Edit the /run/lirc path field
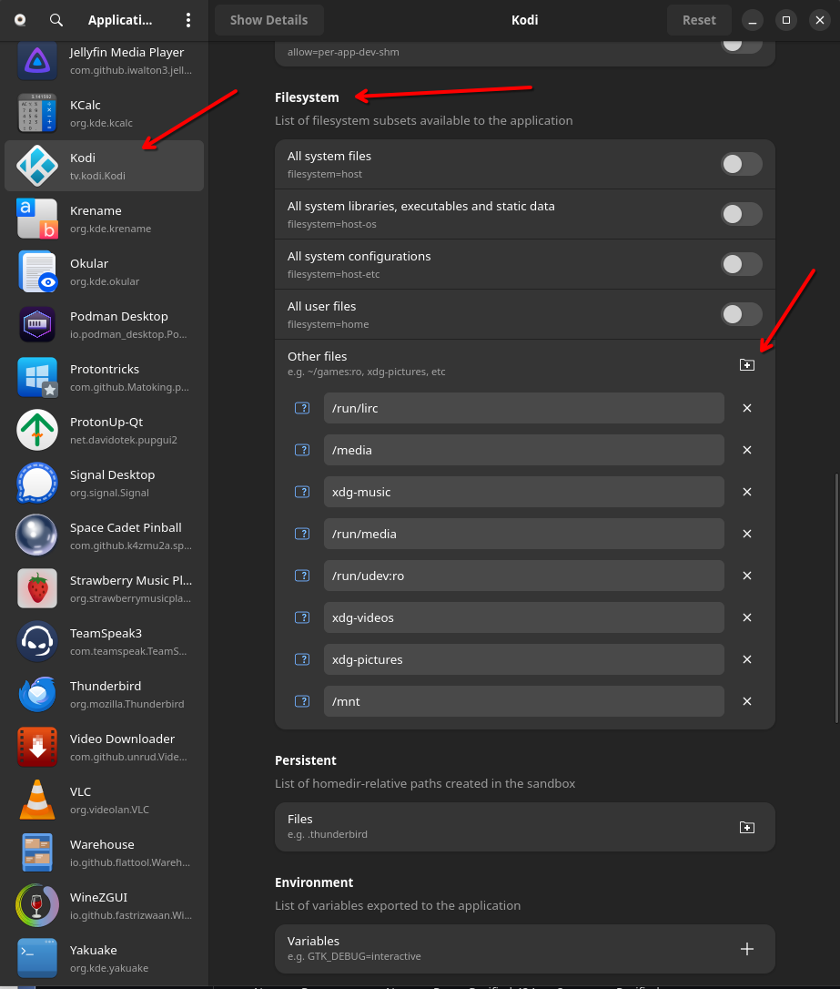The width and height of the screenshot is (840, 989). click(523, 408)
